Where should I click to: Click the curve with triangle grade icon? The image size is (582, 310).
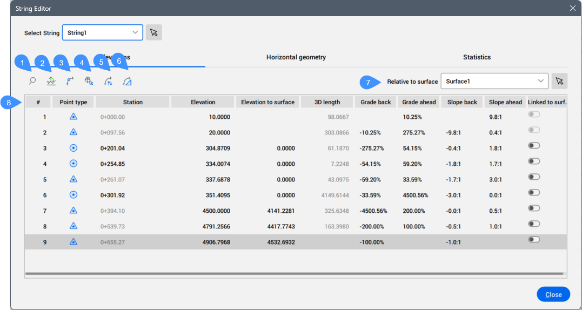point(127,82)
